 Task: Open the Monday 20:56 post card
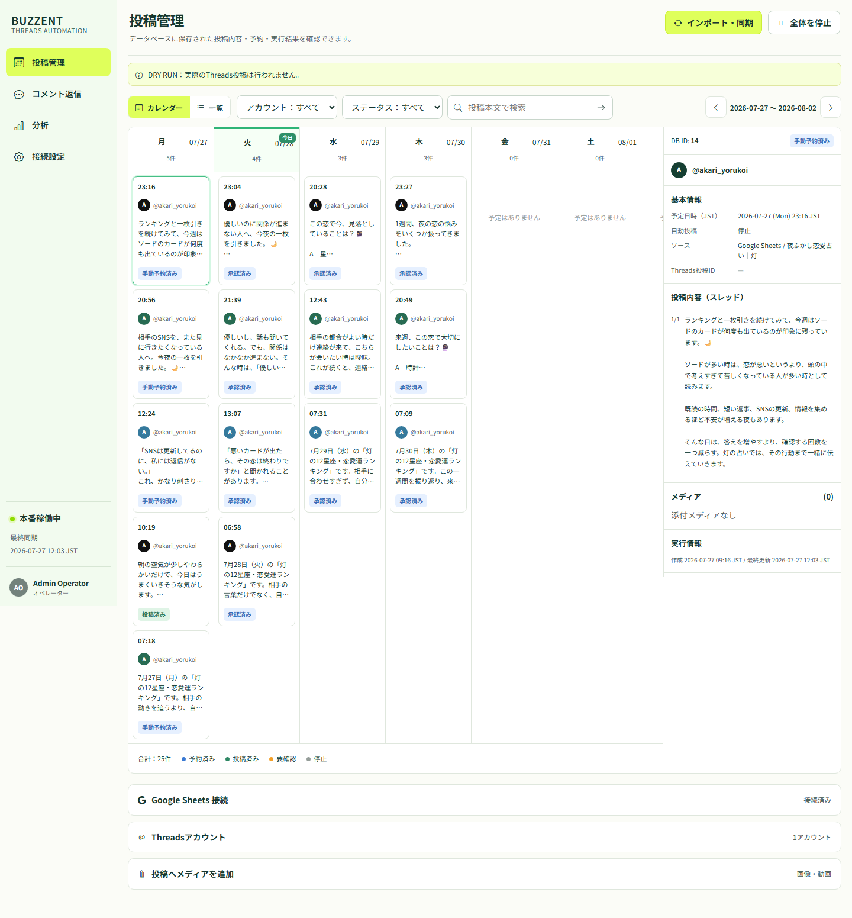pos(171,344)
